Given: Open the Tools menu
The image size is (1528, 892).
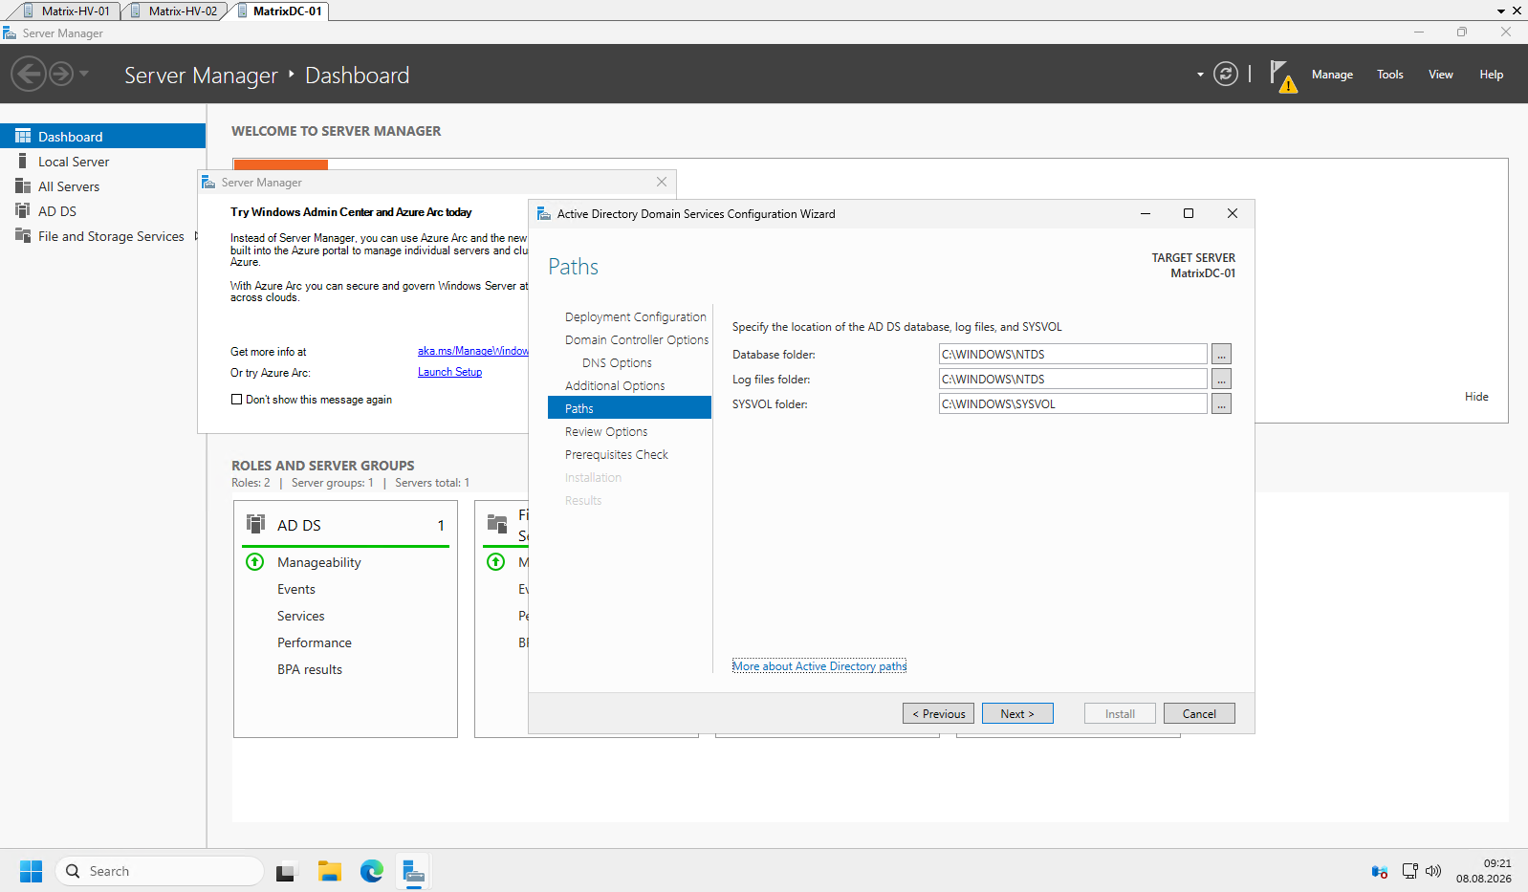Looking at the screenshot, I should pyautogui.click(x=1389, y=75).
